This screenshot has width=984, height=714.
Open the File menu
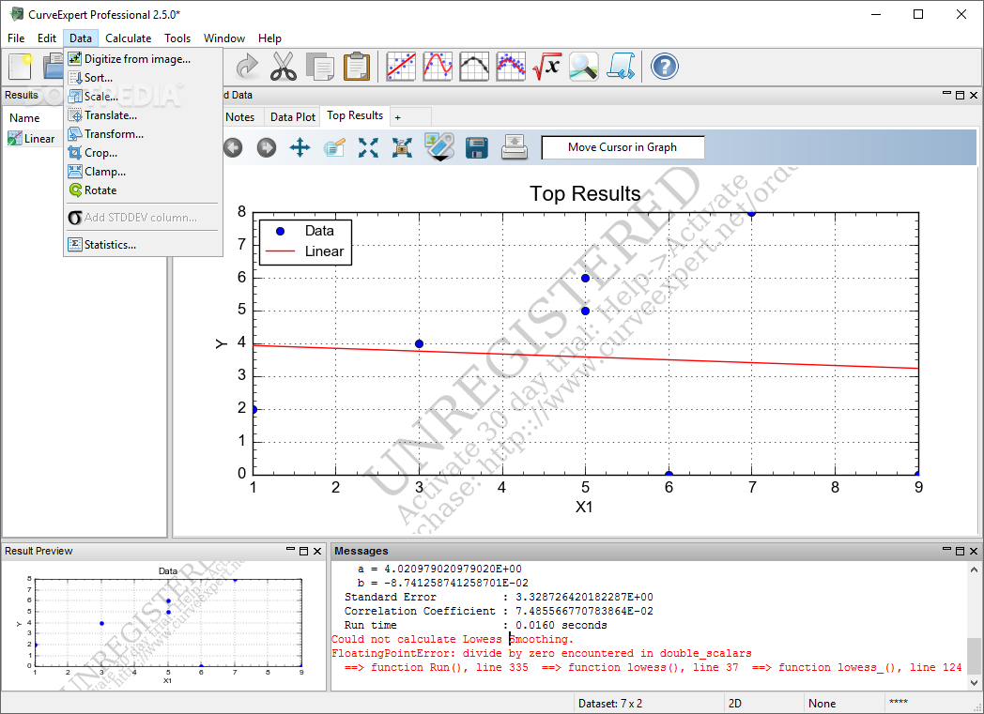click(16, 38)
